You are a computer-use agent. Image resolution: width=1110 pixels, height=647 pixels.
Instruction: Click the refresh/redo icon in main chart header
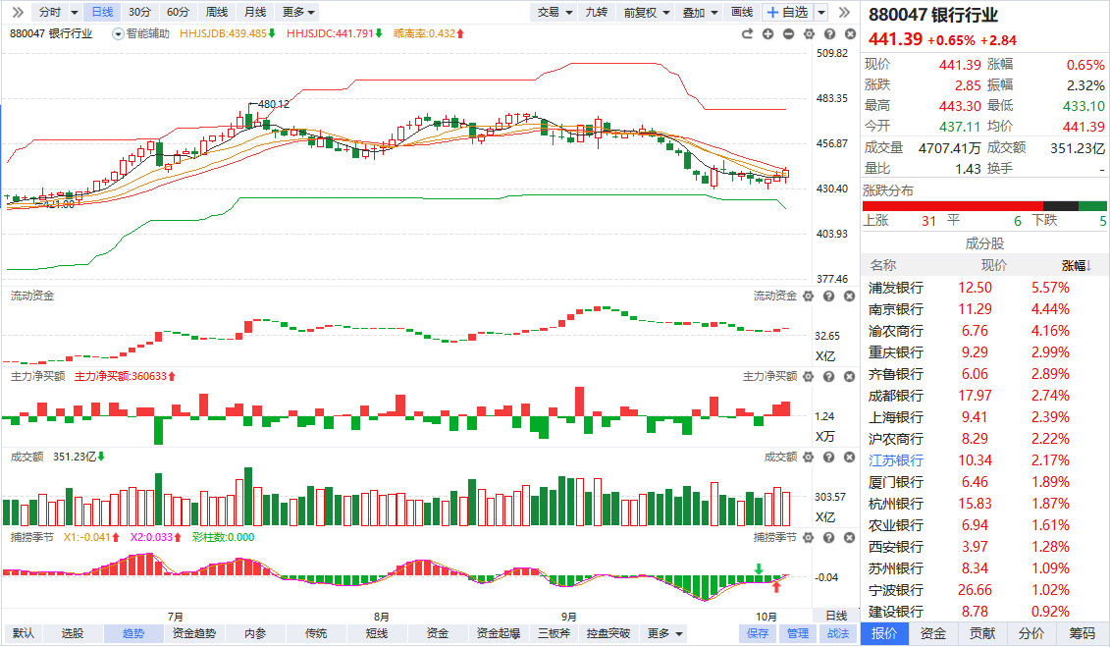click(747, 33)
